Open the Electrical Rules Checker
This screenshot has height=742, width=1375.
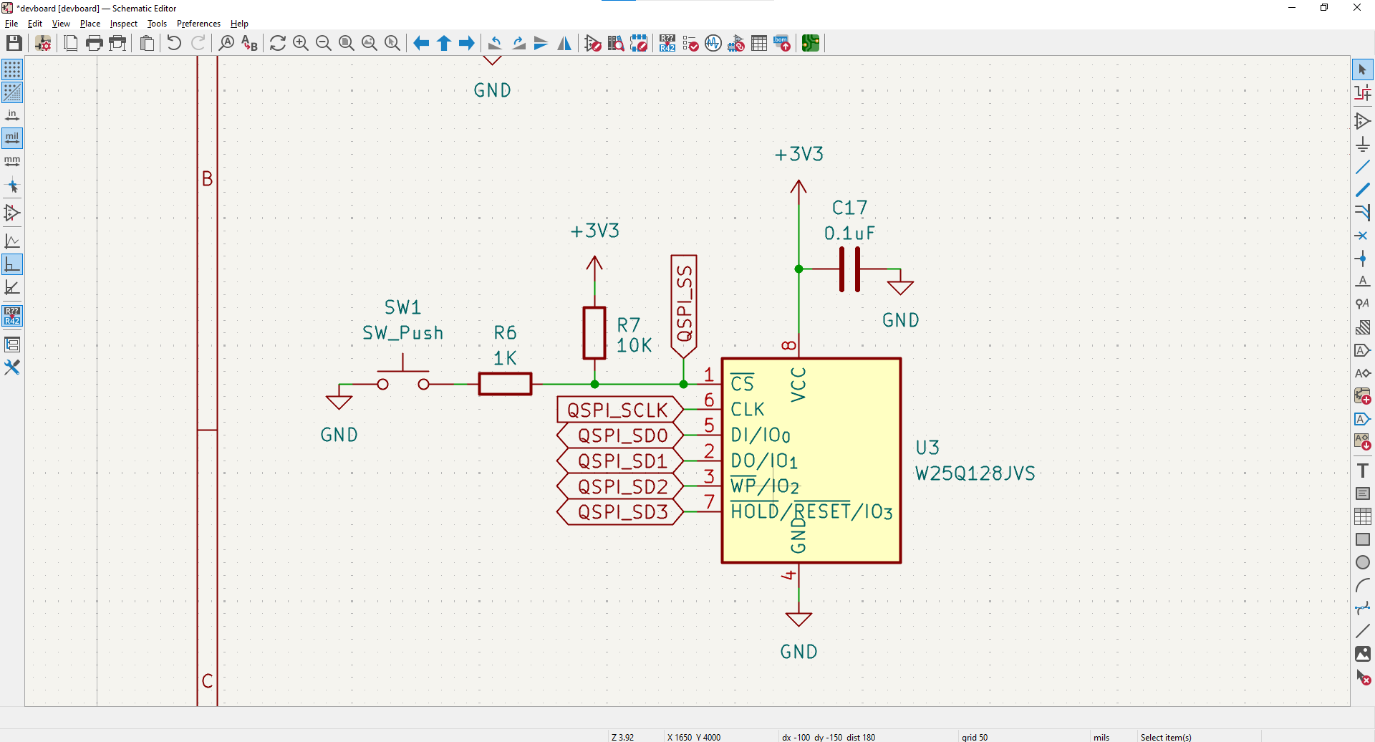690,44
